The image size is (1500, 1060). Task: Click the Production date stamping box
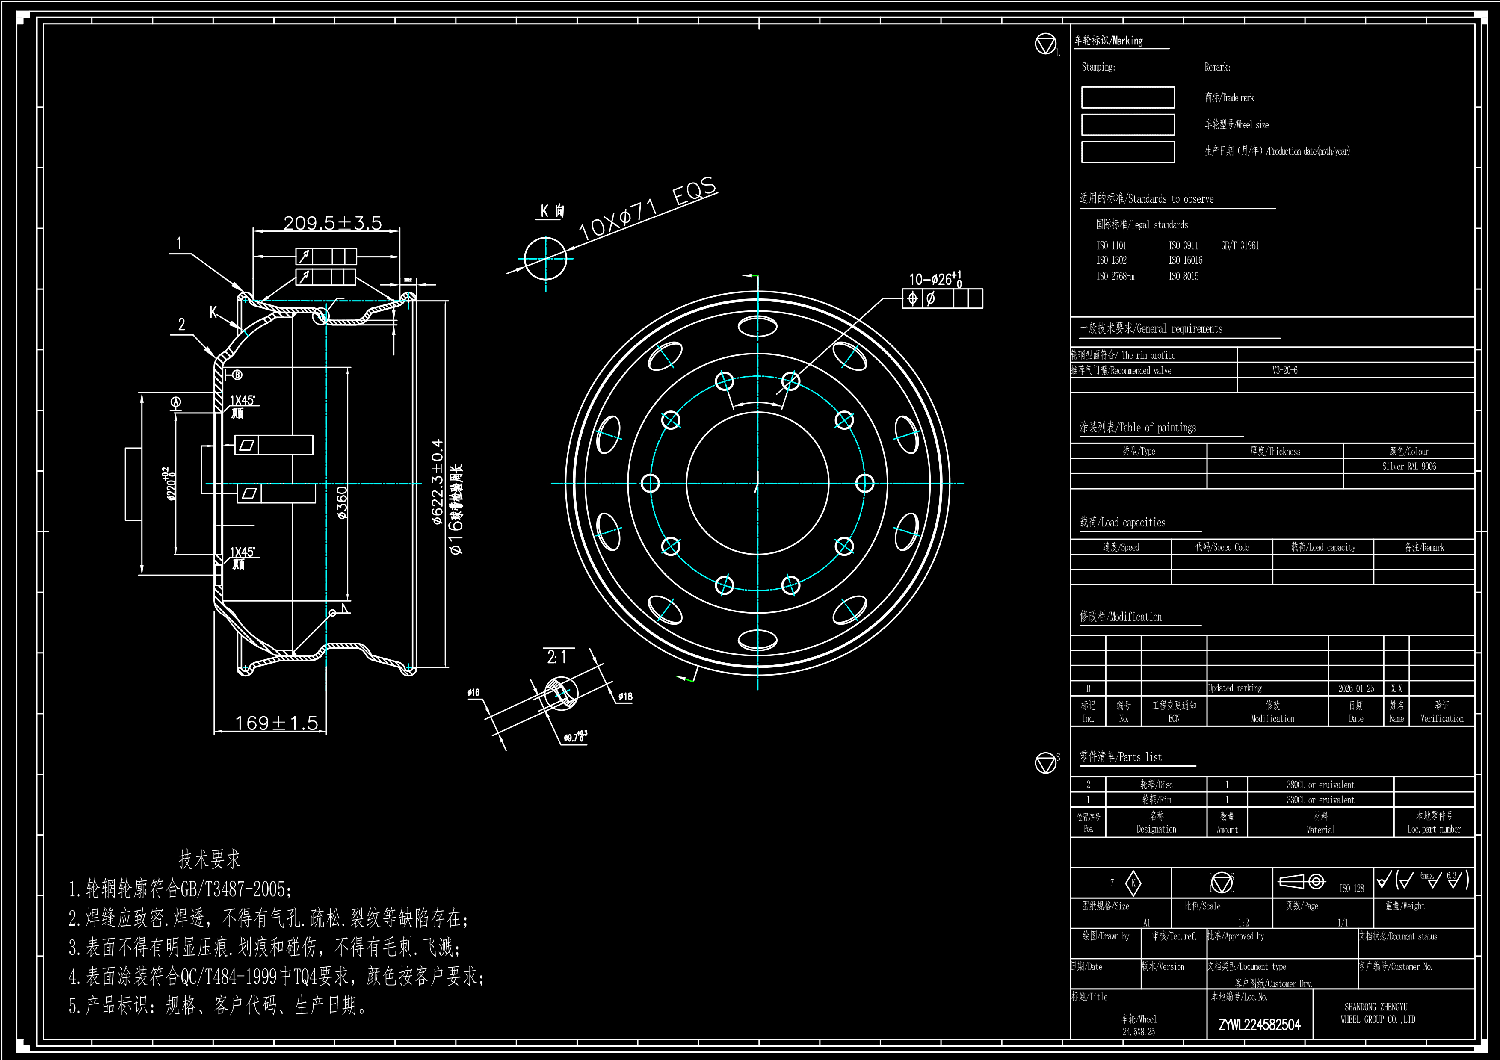click(x=1127, y=151)
